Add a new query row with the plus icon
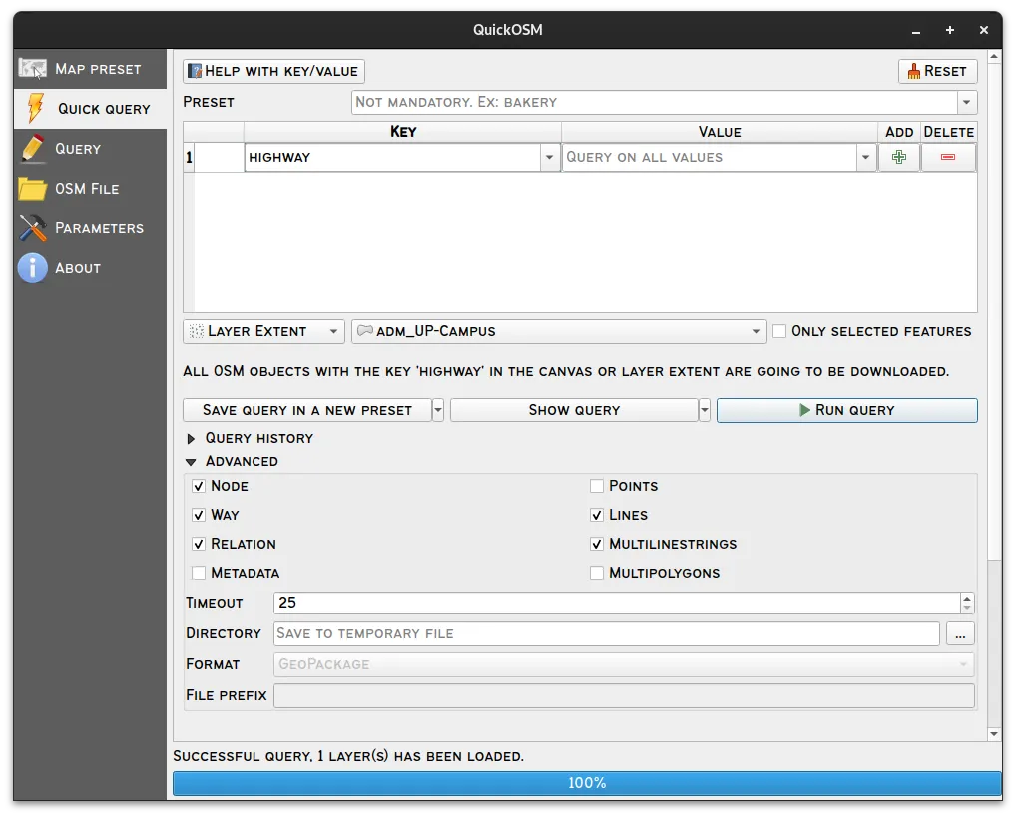Screen dimensions: 1016x817 (x=897, y=157)
